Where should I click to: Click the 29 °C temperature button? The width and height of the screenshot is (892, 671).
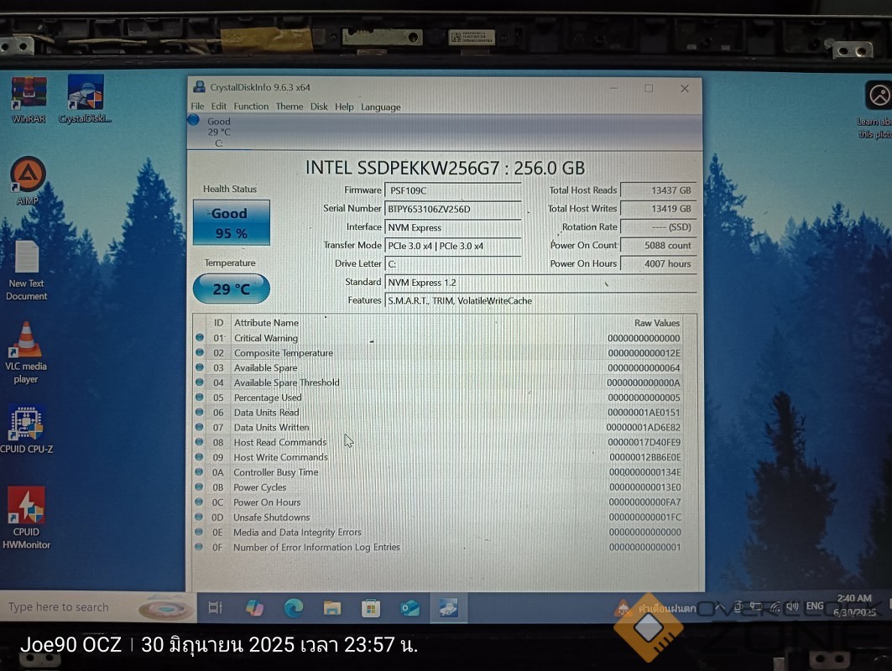[x=231, y=289]
